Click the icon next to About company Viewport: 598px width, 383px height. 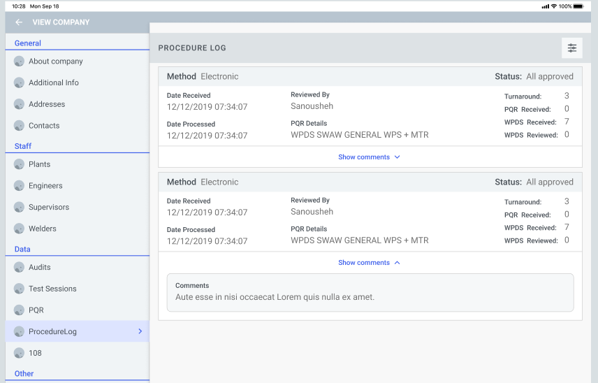click(20, 62)
